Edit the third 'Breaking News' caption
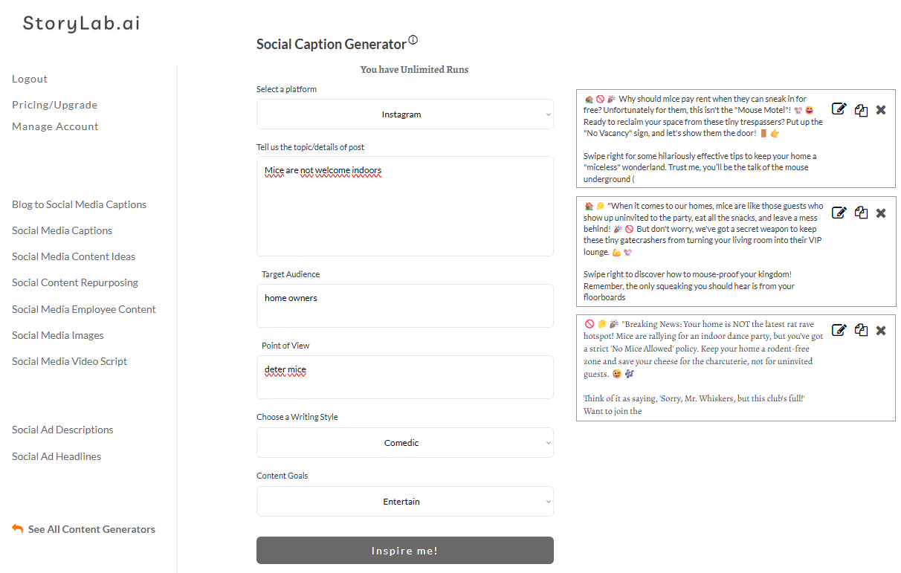The image size is (901, 573). [839, 330]
